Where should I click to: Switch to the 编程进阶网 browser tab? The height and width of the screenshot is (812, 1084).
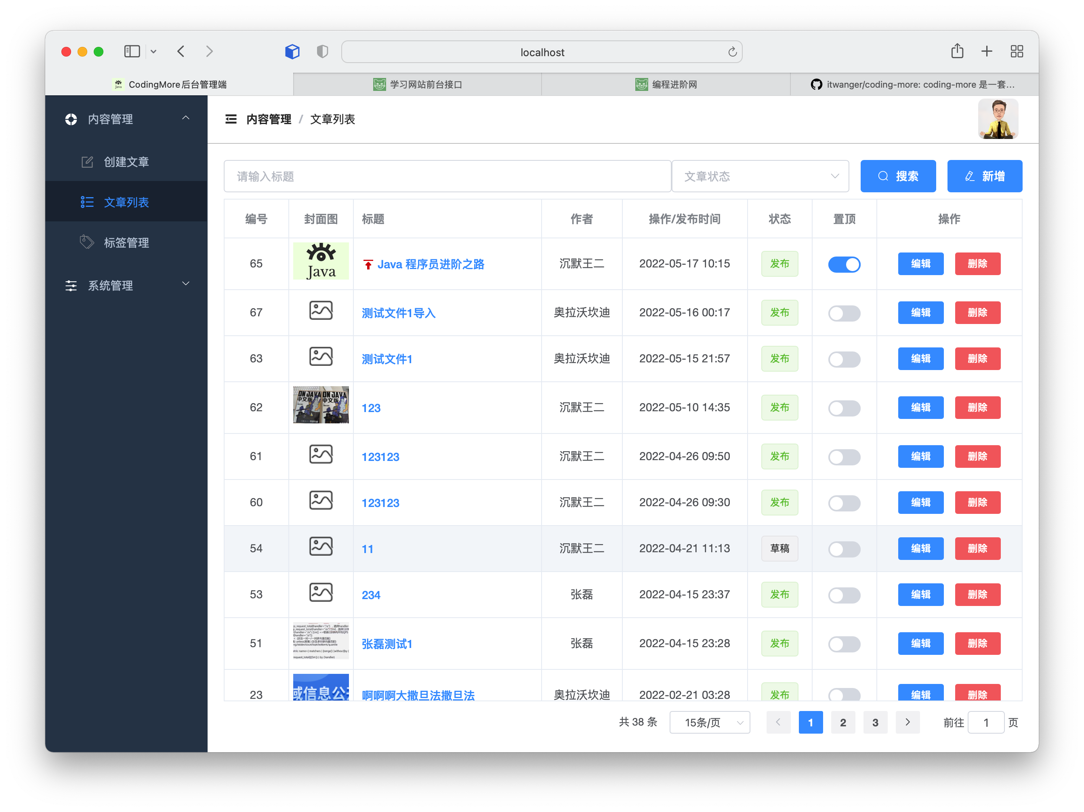coord(666,84)
